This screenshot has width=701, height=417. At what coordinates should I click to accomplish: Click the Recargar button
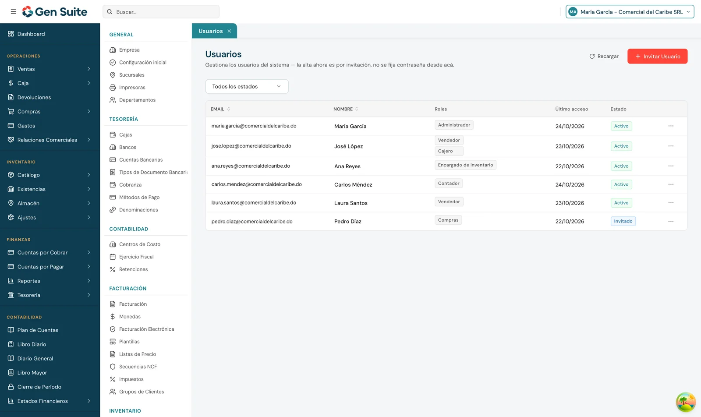604,56
